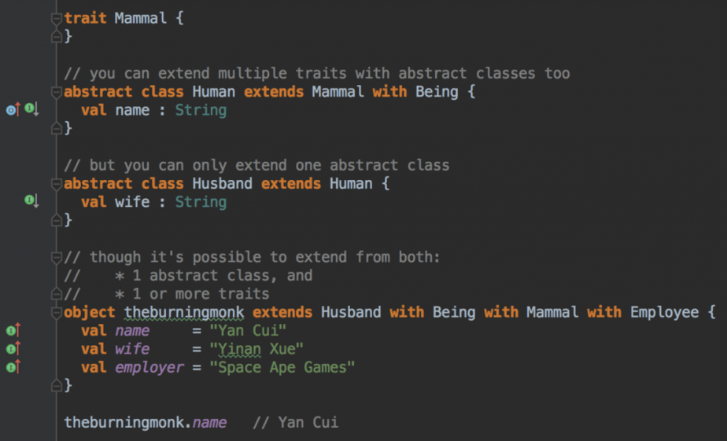727x441 pixels.
Task: Click blue overriding icon beside Human's name val
Action: tap(11, 109)
